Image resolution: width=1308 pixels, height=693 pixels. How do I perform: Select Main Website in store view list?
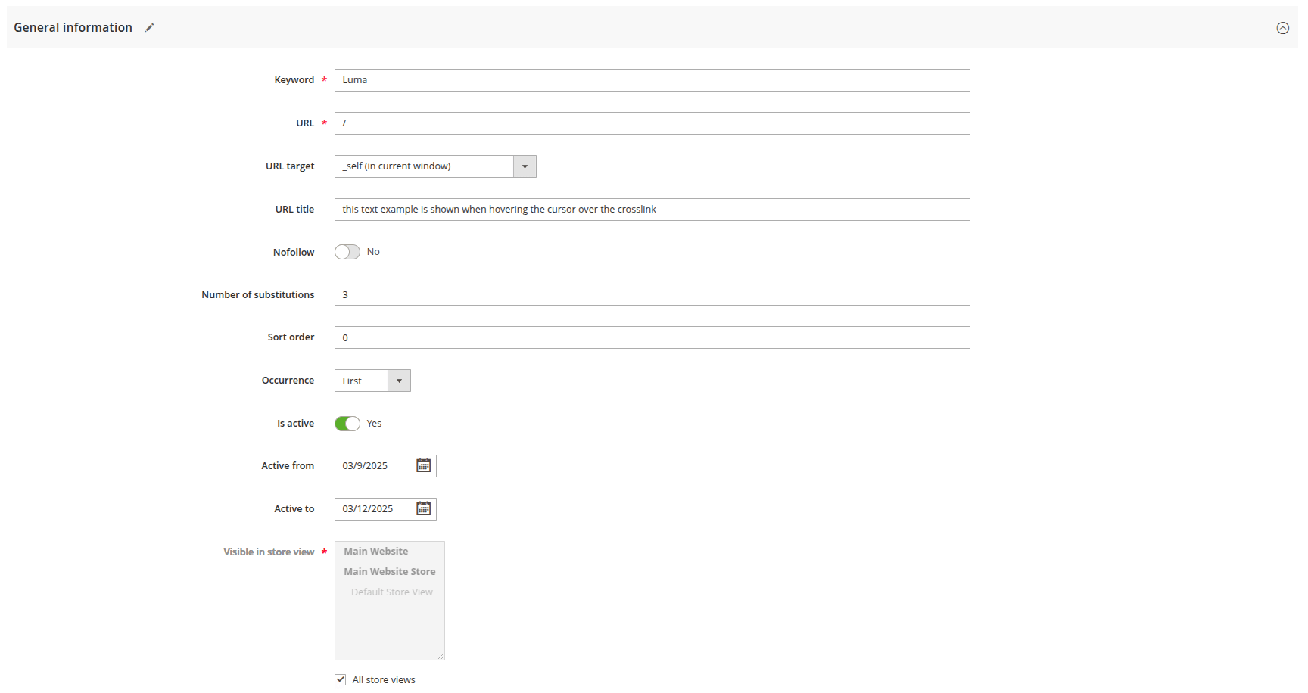(x=375, y=551)
